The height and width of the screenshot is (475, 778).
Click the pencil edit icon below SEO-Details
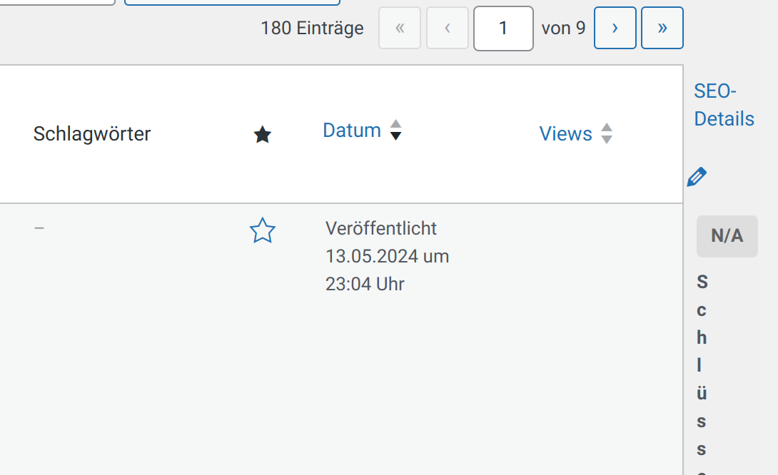click(x=697, y=177)
